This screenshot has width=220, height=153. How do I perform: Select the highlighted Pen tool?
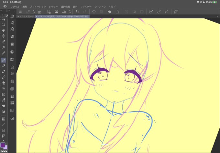coord(3,60)
